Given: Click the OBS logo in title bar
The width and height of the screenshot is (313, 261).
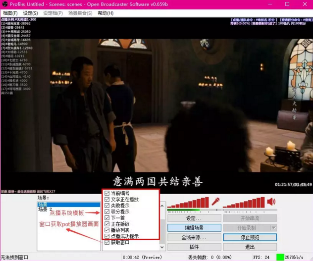Looking at the screenshot, I should pos(5,4).
